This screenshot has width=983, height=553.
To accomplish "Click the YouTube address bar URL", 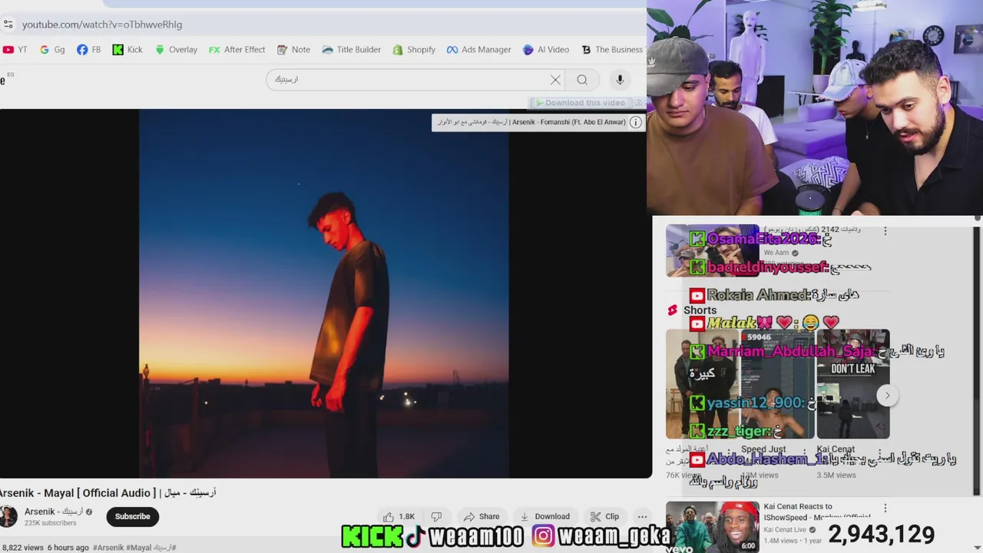I will tap(102, 25).
